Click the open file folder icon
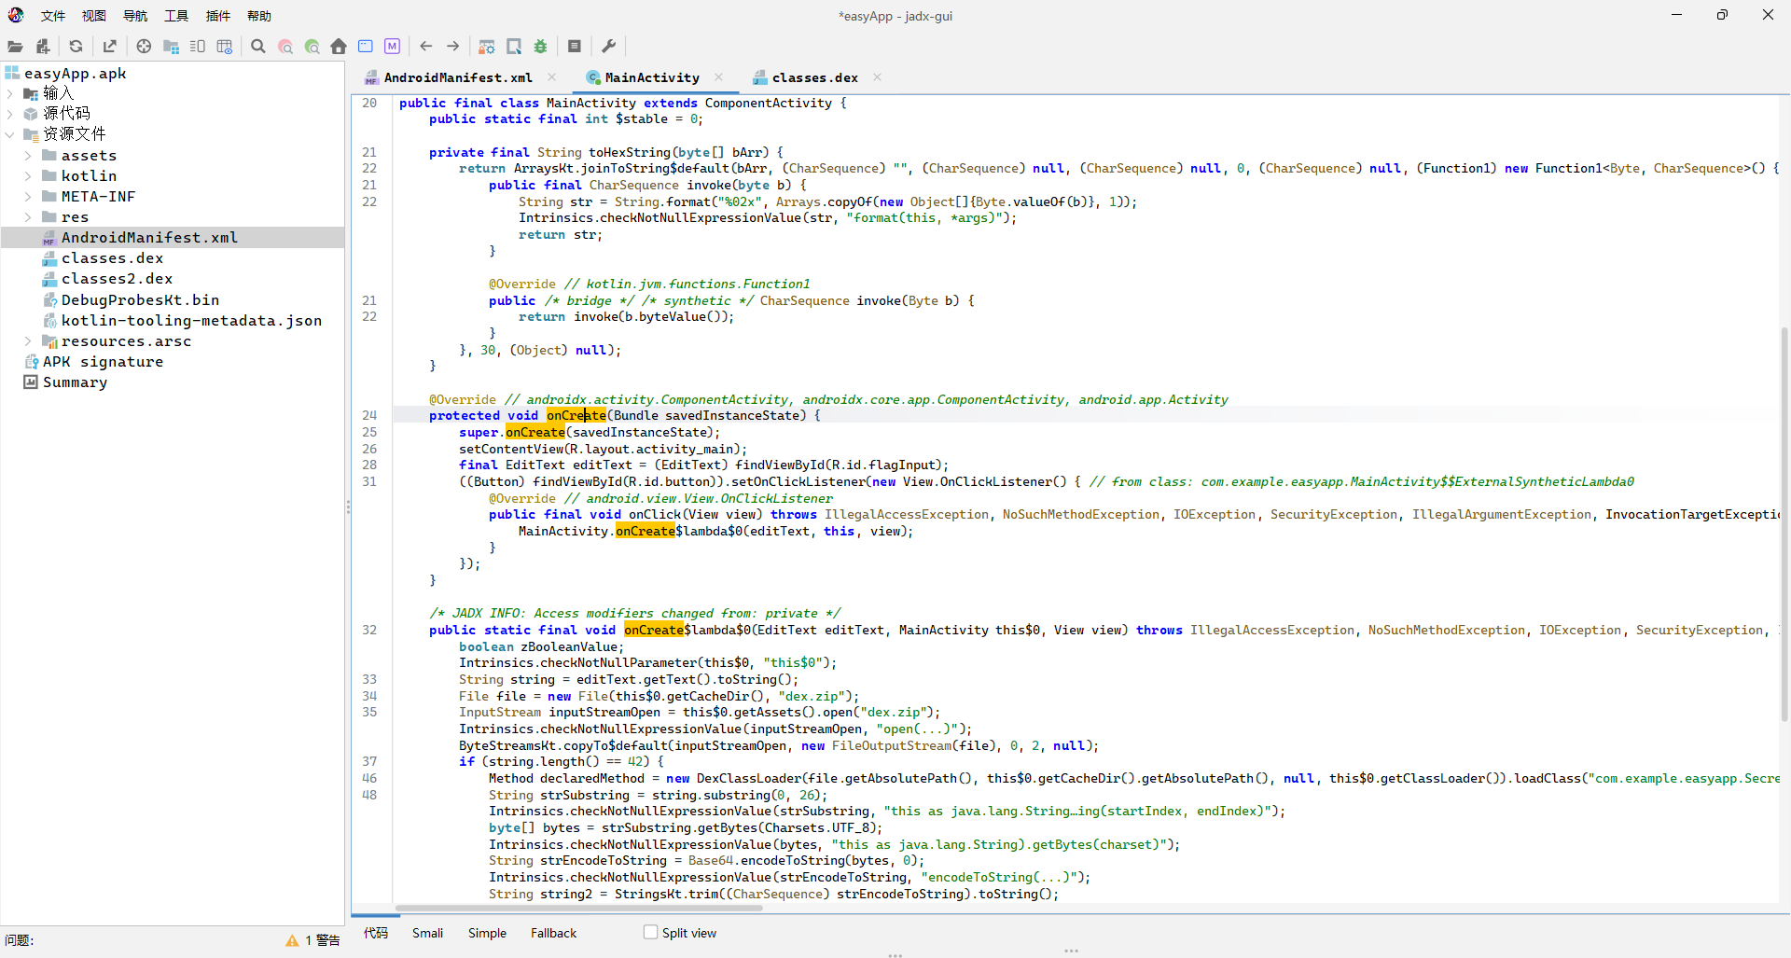This screenshot has width=1791, height=958. (15, 47)
